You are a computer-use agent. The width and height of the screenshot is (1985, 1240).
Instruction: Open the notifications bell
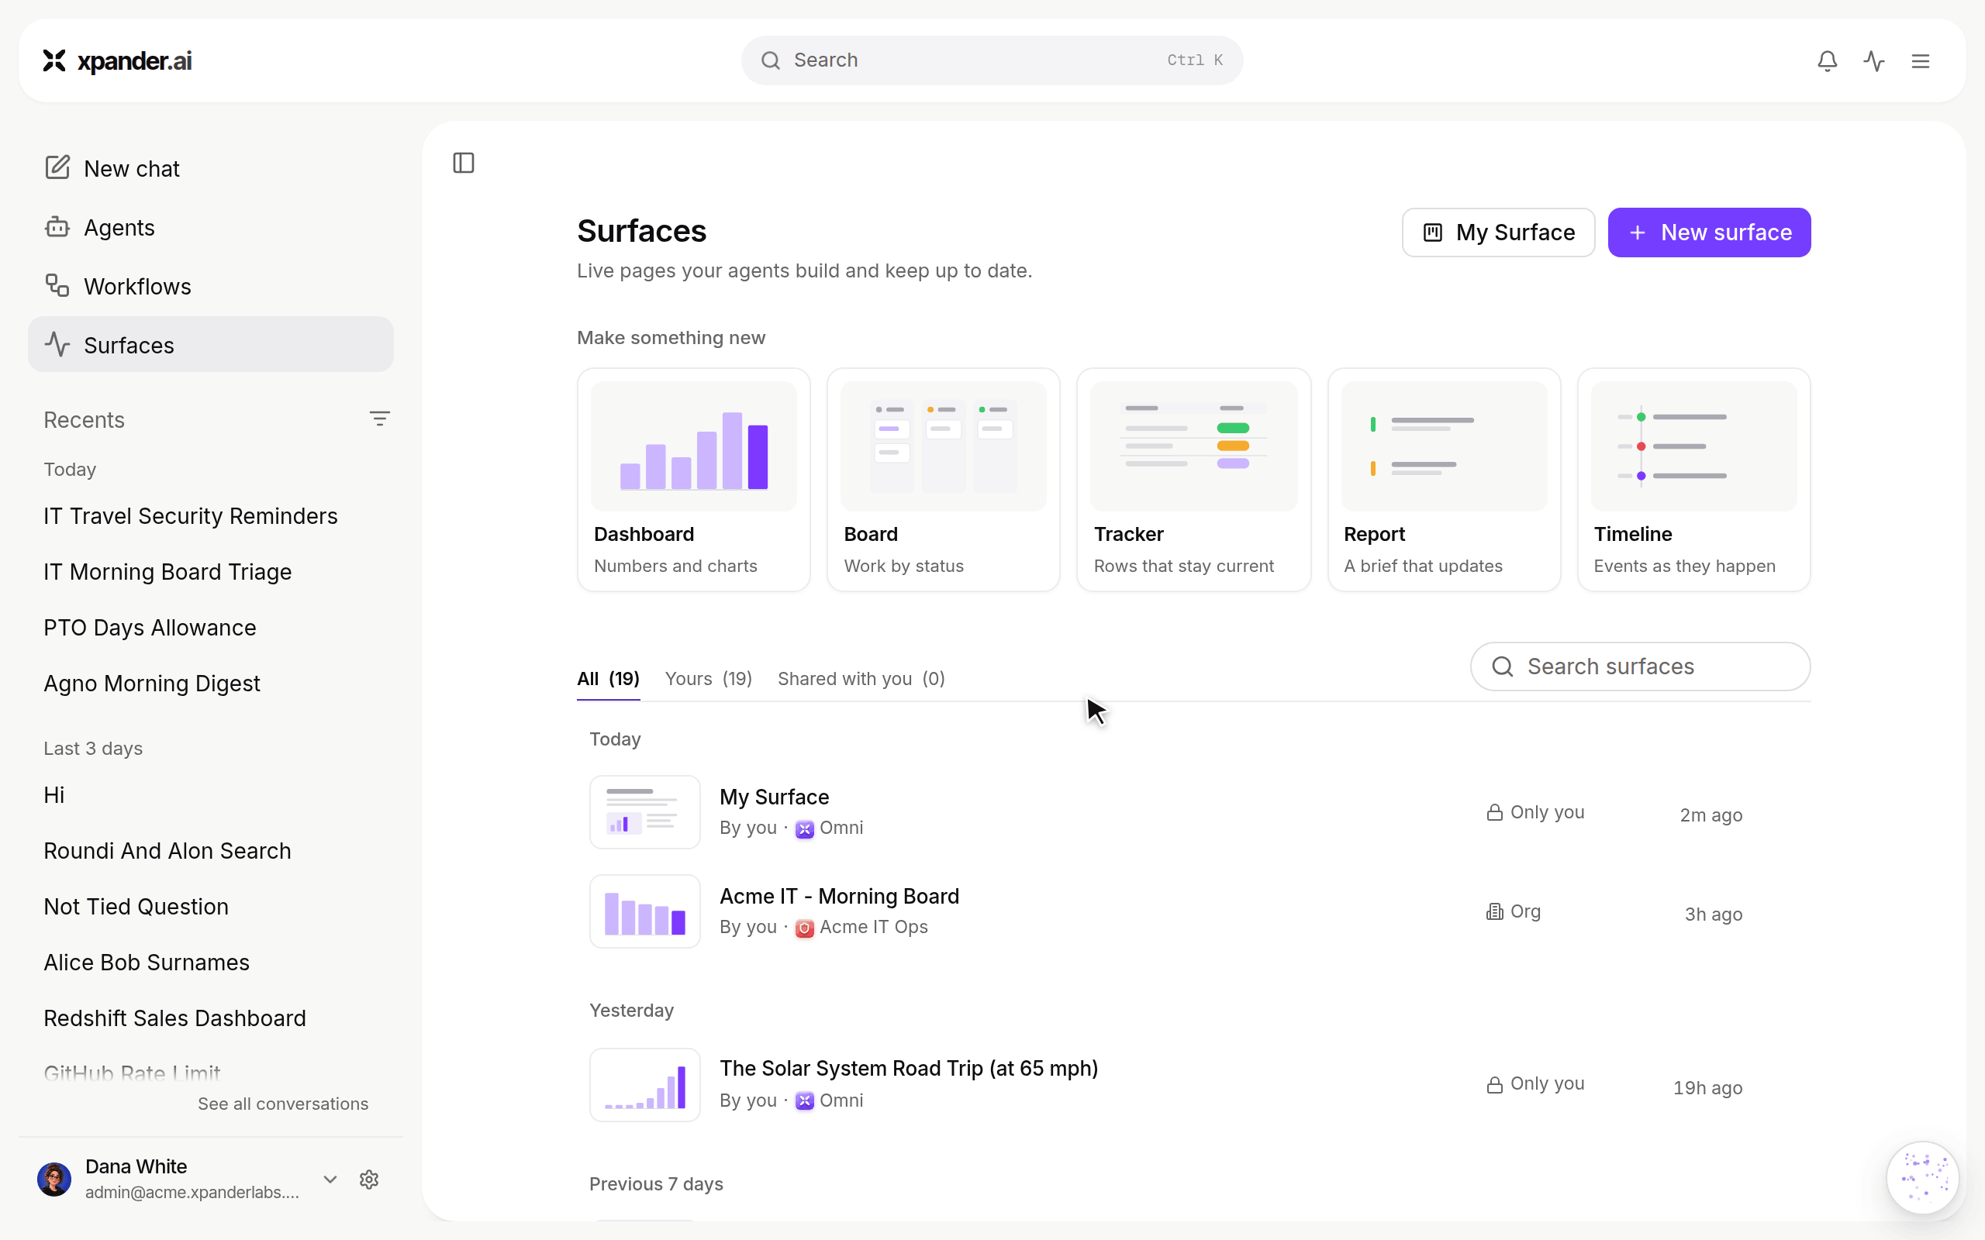pyautogui.click(x=1827, y=60)
